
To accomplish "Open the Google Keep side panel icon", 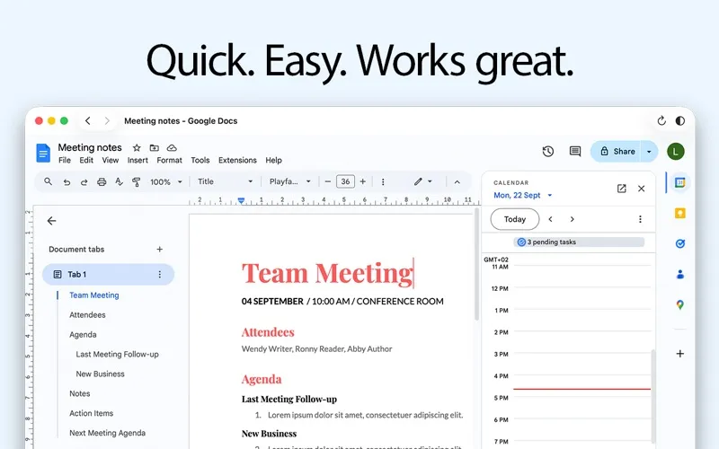I will pyautogui.click(x=680, y=213).
